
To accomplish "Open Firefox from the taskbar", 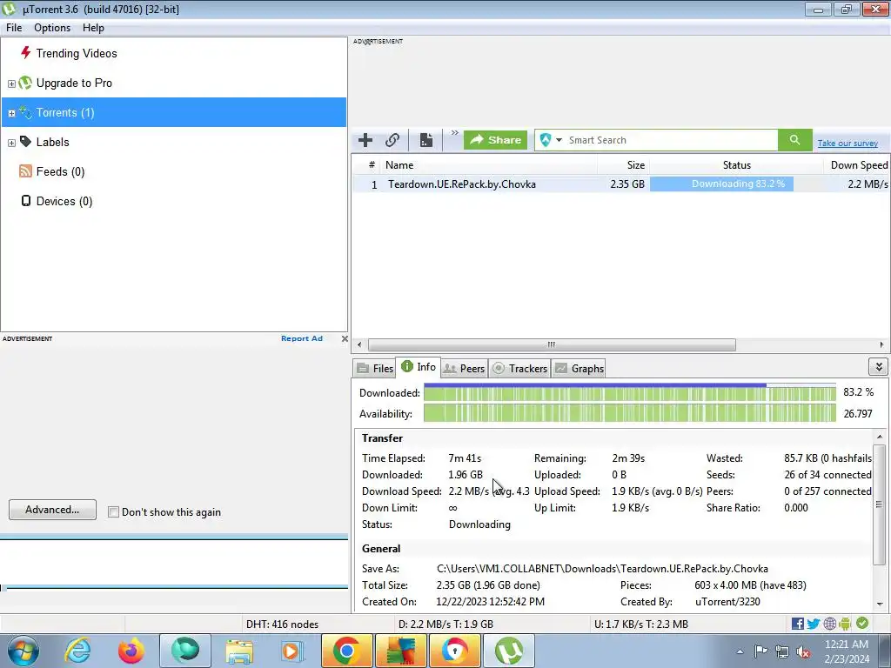I will (x=131, y=651).
